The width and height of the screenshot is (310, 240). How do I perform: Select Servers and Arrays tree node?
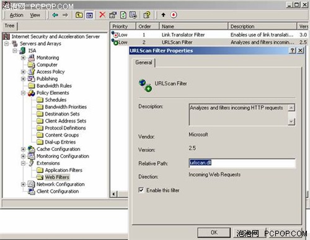pyautogui.click(x=40, y=43)
